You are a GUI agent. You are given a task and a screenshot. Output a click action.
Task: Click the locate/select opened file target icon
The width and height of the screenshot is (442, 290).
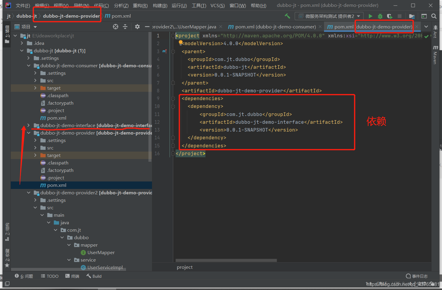tap(116, 27)
